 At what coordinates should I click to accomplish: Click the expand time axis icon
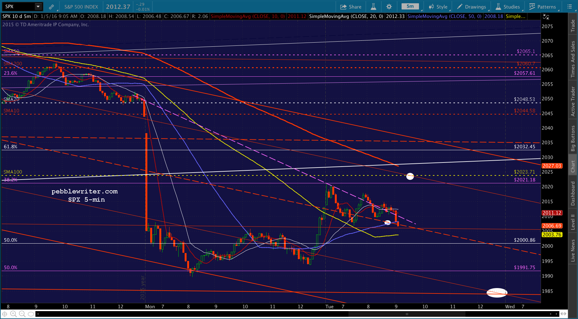(x=563, y=314)
